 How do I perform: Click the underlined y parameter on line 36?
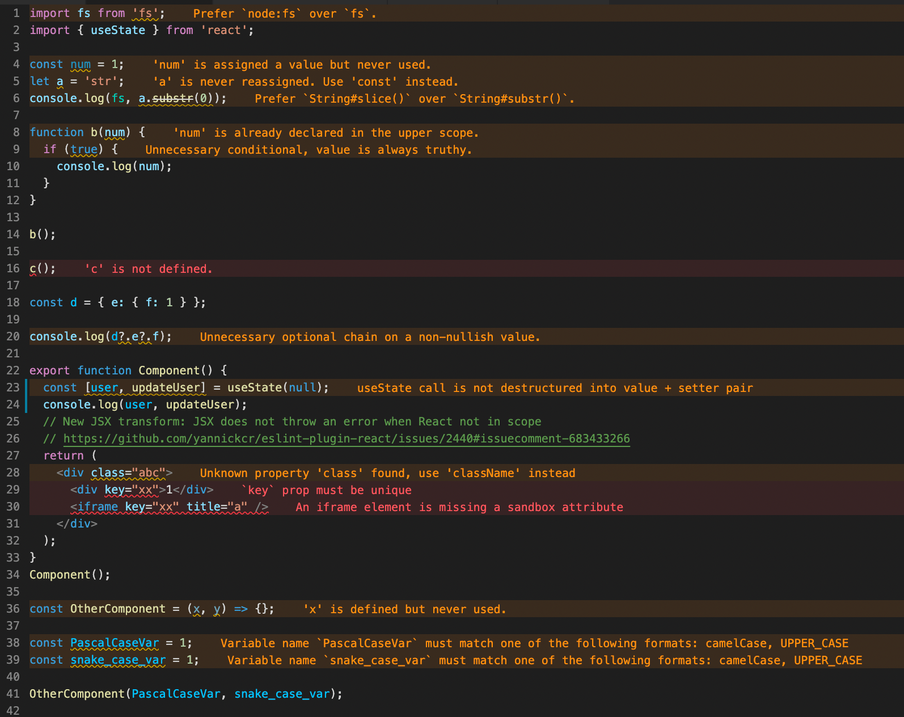(217, 609)
